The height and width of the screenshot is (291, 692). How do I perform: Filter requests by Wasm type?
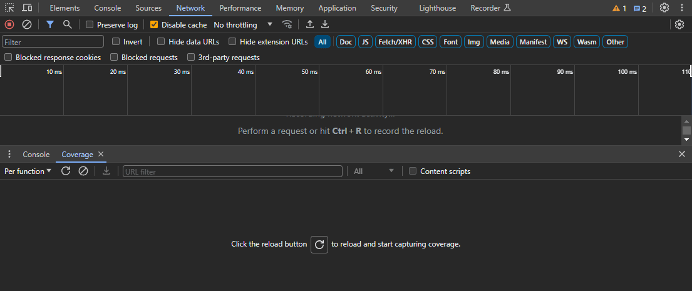(587, 42)
